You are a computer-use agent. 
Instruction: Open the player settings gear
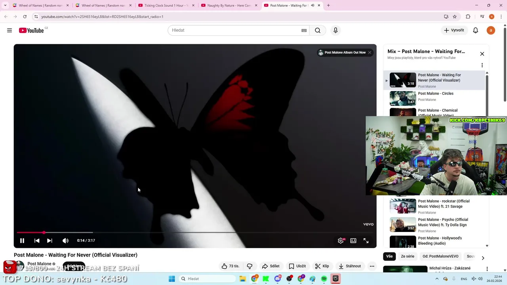pos(341,240)
